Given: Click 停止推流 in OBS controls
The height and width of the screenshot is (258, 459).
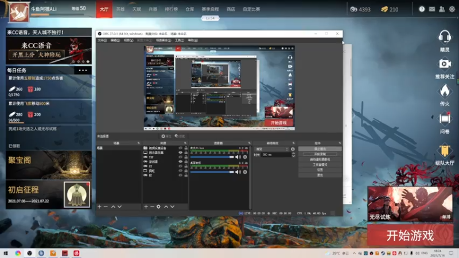Looking at the screenshot, I should tap(320, 149).
